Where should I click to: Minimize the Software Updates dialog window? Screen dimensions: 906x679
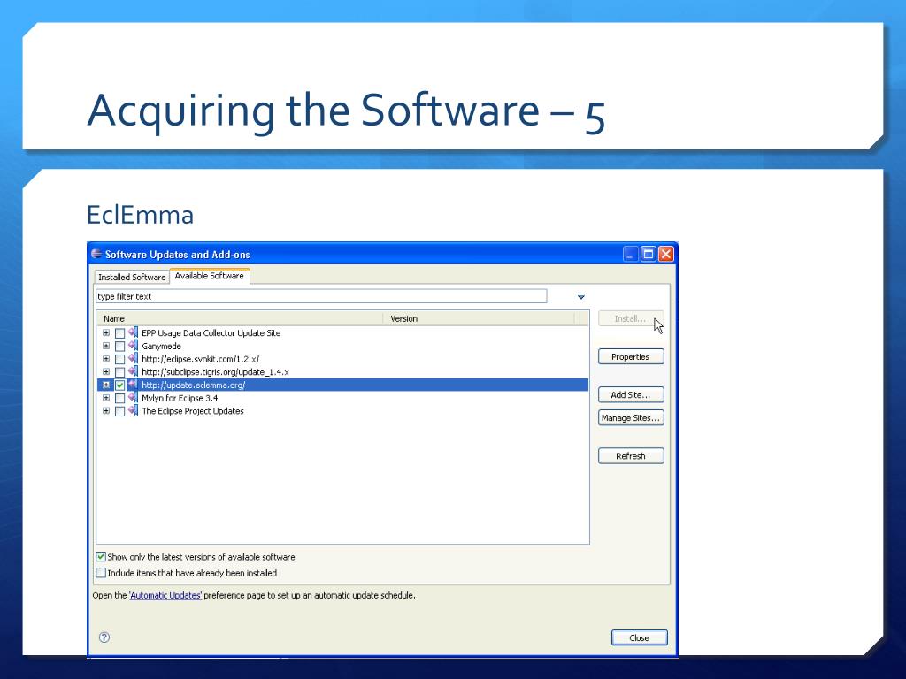(x=630, y=254)
